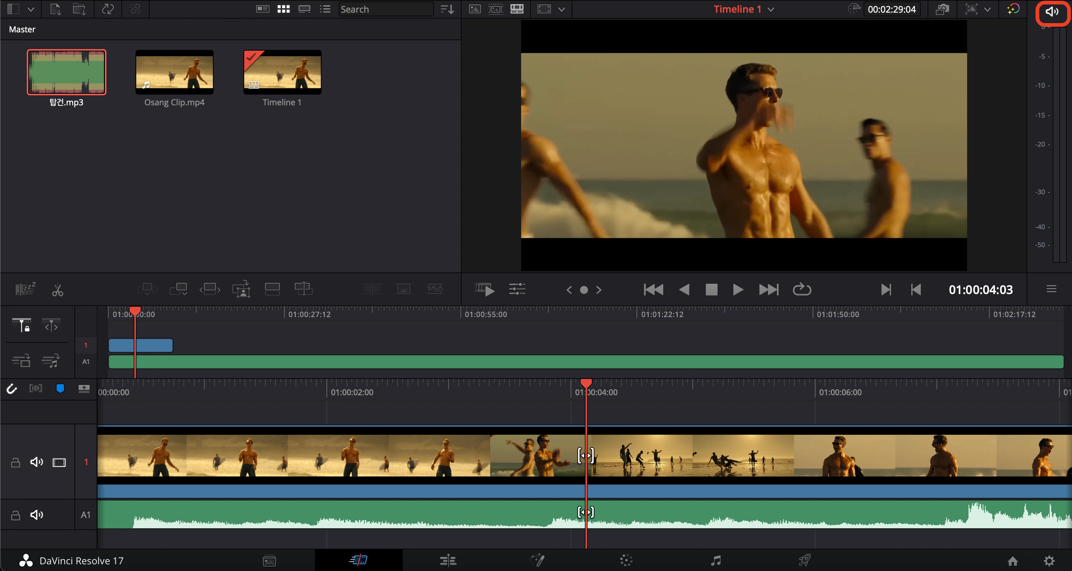Switch to the Color page
The width and height of the screenshot is (1072, 571).
(626, 561)
